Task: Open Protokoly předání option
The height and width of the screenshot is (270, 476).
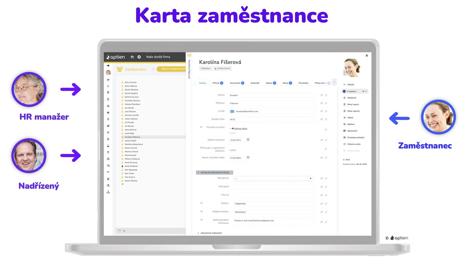Action: coord(353,137)
